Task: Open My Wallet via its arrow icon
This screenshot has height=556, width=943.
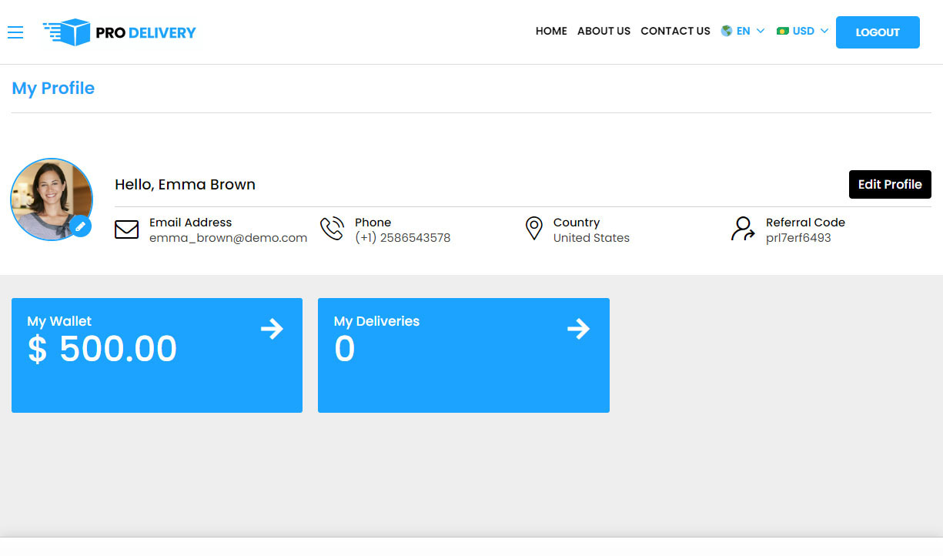Action: (x=272, y=329)
